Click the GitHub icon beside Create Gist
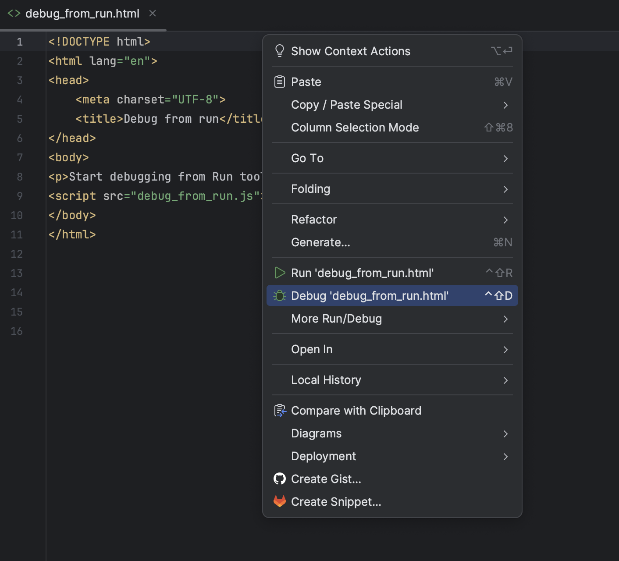Image resolution: width=619 pixels, height=561 pixels. point(280,479)
